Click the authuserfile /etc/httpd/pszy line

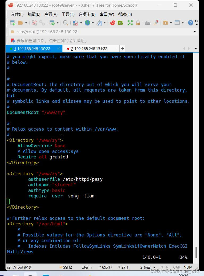(65, 179)
